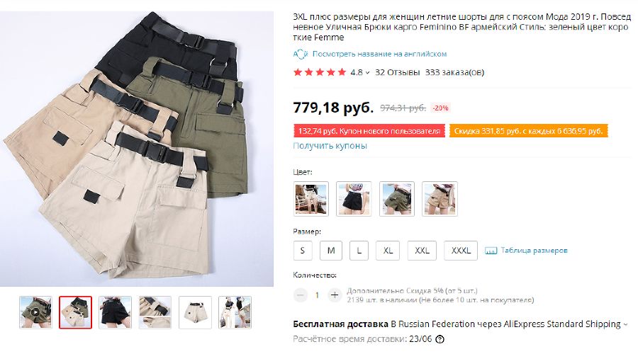This screenshot has width=638, height=354.
Task: Click the translate icon beside English title link
Action: point(301,54)
